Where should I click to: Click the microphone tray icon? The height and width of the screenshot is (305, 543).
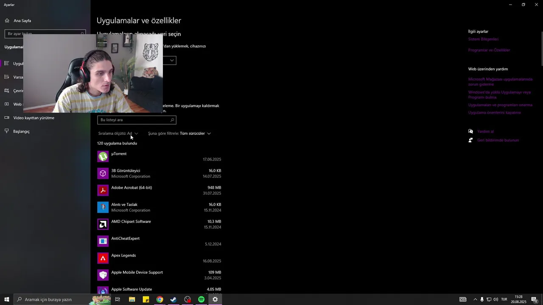tap(482, 299)
